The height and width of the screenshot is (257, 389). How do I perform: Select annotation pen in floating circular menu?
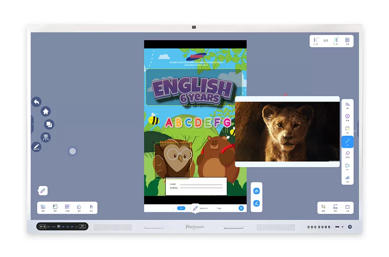37,147
